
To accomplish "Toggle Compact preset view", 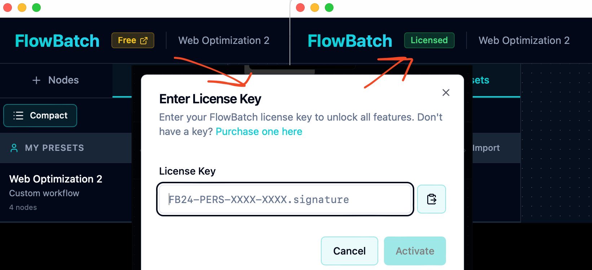I will tap(40, 116).
